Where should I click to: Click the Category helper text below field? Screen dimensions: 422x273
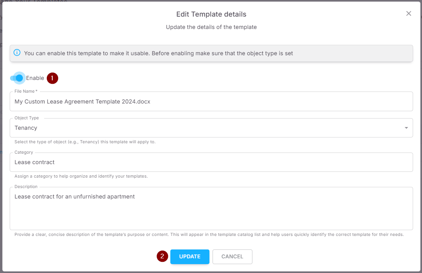(81, 176)
